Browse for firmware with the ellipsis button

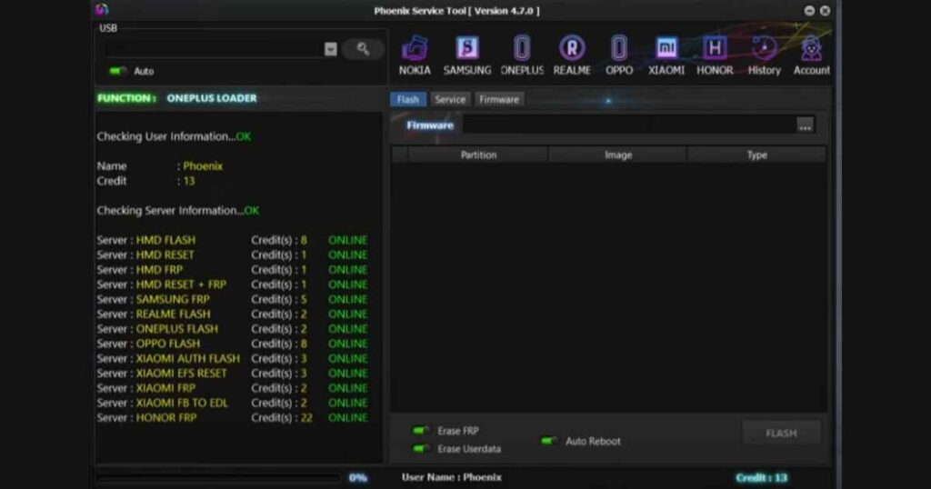coord(806,125)
